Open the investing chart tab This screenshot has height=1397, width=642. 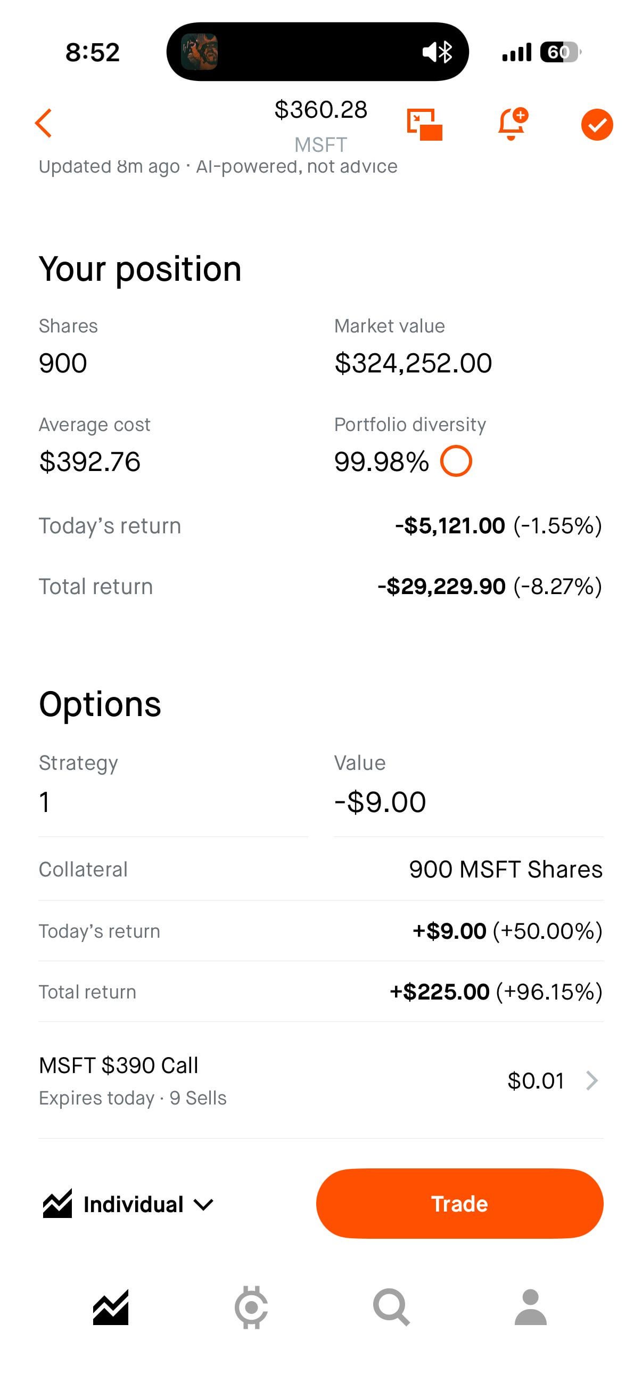[111, 1307]
